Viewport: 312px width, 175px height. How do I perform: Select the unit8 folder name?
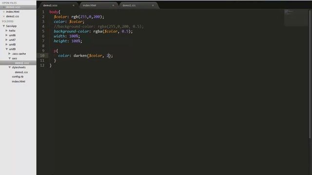[x=12, y=44]
